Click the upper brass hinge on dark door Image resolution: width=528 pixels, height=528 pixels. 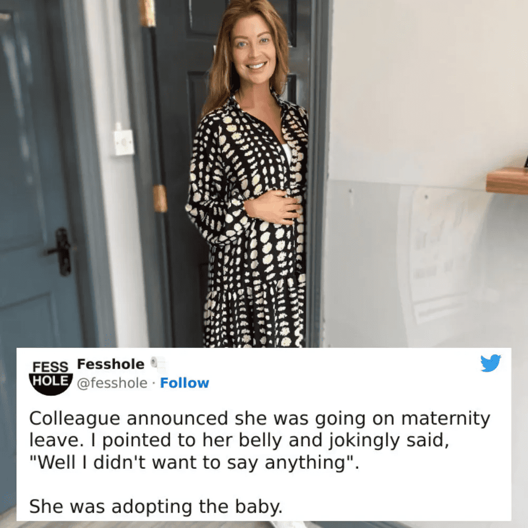click(x=148, y=13)
